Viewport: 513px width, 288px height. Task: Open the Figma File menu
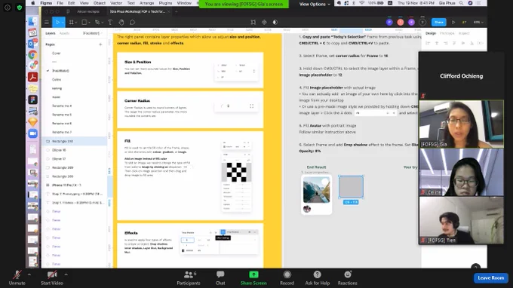click(x=60, y=3)
